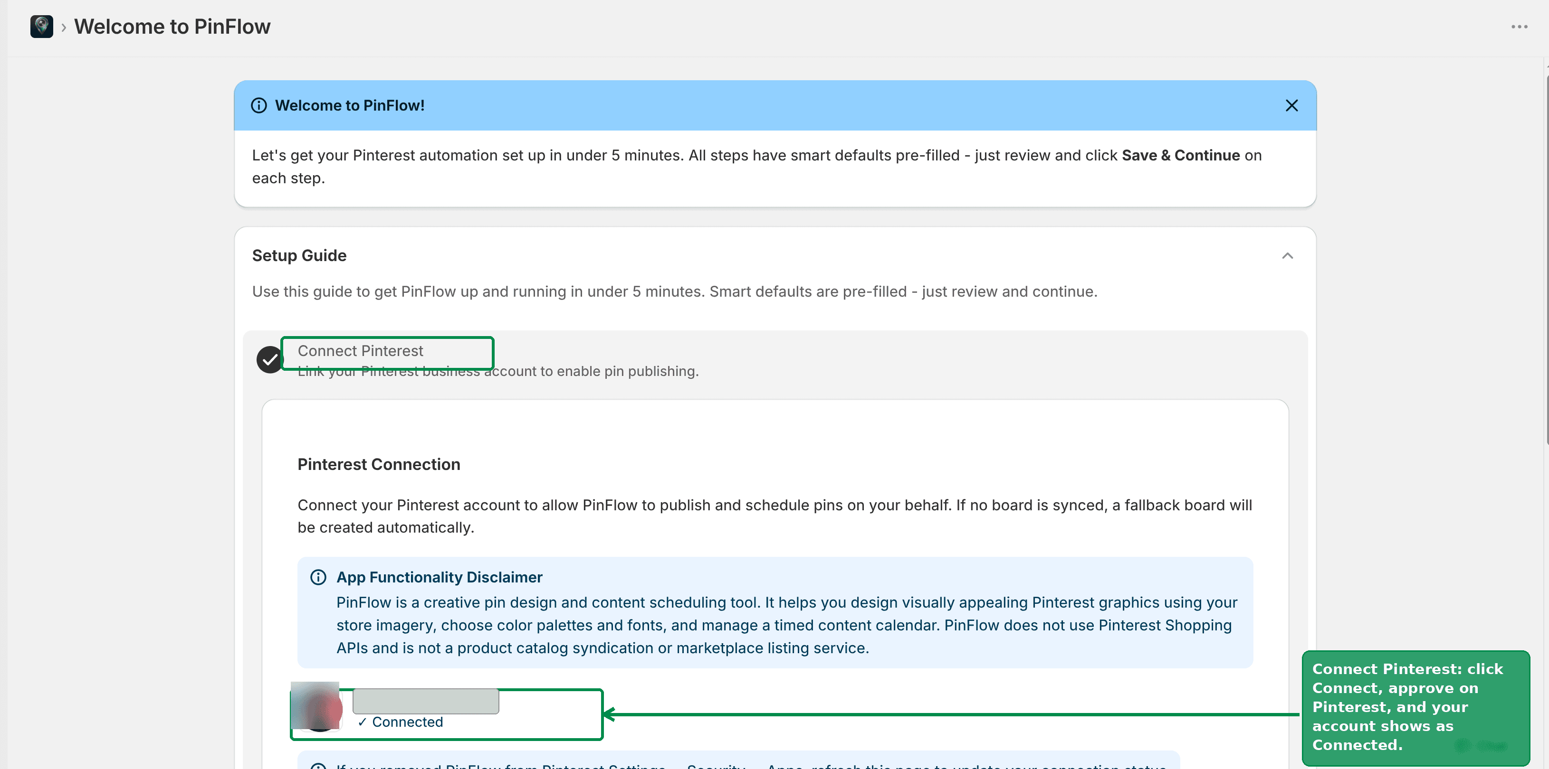Open the three-dot more actions menu
The width and height of the screenshot is (1549, 769).
point(1520,27)
